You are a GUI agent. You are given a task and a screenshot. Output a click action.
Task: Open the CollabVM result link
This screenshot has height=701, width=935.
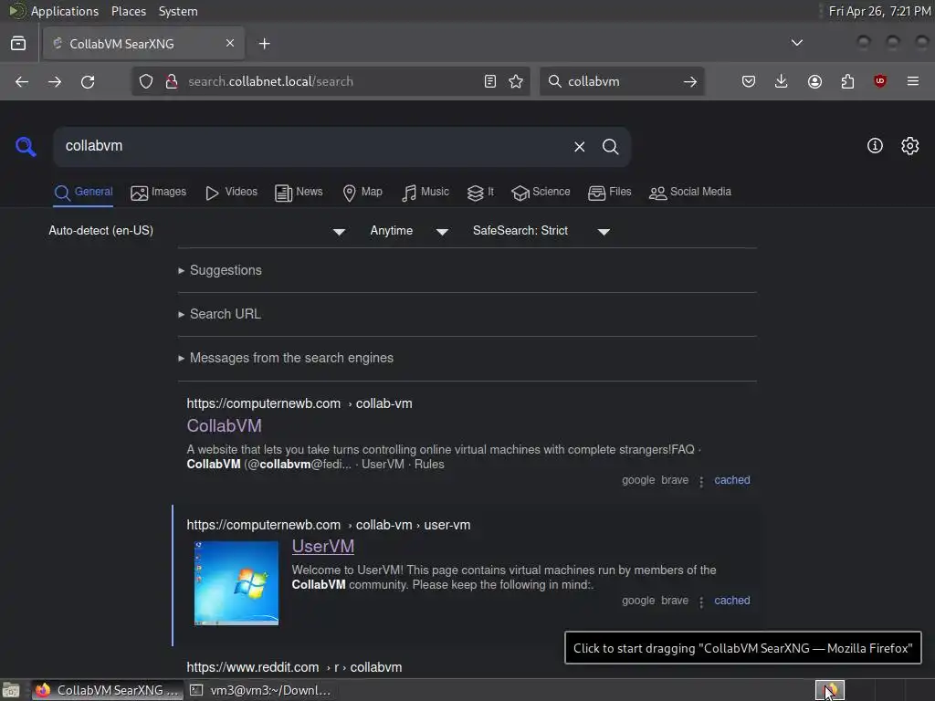point(225,425)
